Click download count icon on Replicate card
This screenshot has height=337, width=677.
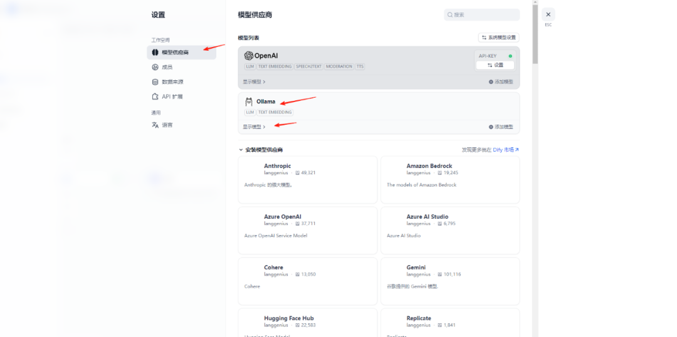pos(440,325)
